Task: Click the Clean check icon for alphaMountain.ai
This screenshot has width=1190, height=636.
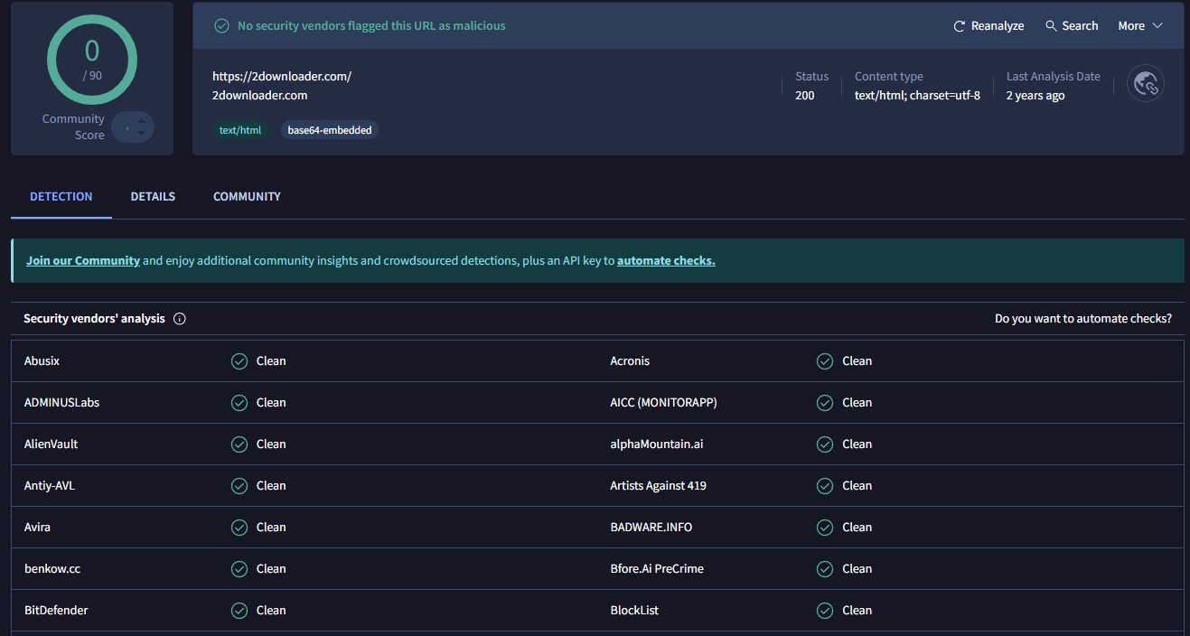Action: 825,444
